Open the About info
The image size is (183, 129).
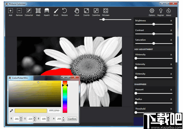click(168, 12)
